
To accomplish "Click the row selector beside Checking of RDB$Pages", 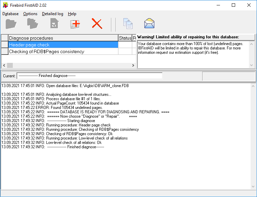I will [x=5, y=51].
